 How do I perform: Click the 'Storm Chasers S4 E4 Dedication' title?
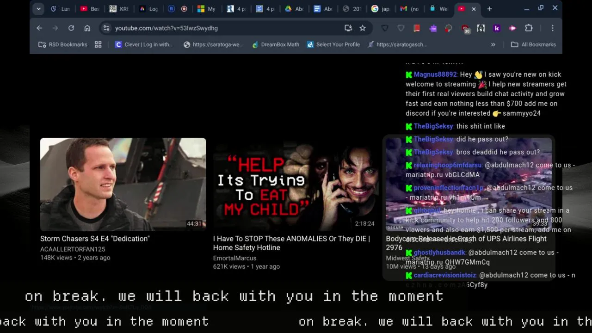(x=95, y=239)
